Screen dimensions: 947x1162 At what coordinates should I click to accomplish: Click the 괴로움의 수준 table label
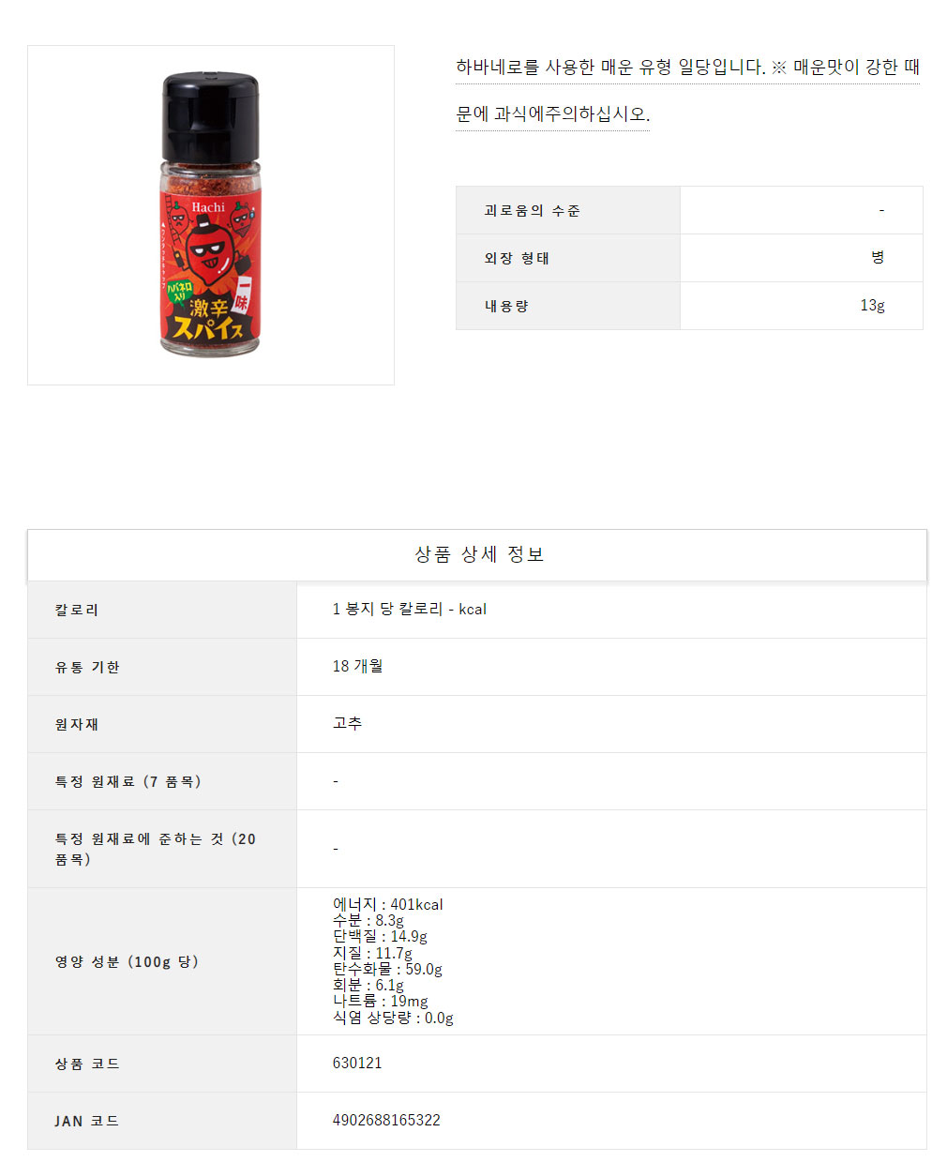(532, 210)
